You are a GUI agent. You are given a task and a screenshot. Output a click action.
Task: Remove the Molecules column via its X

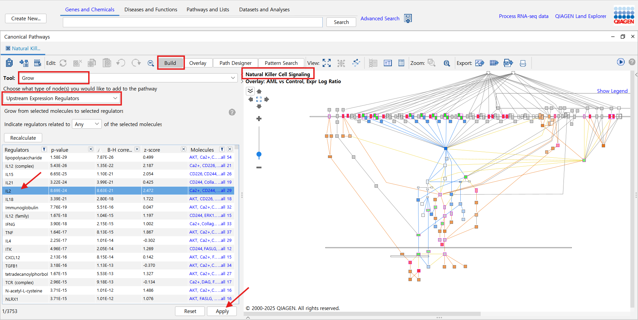[230, 149]
